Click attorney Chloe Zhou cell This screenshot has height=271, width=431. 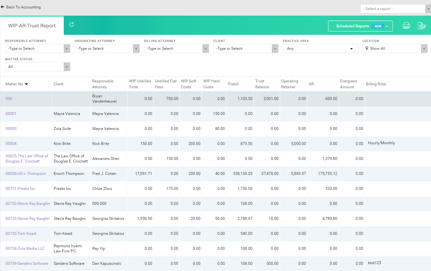point(102,189)
